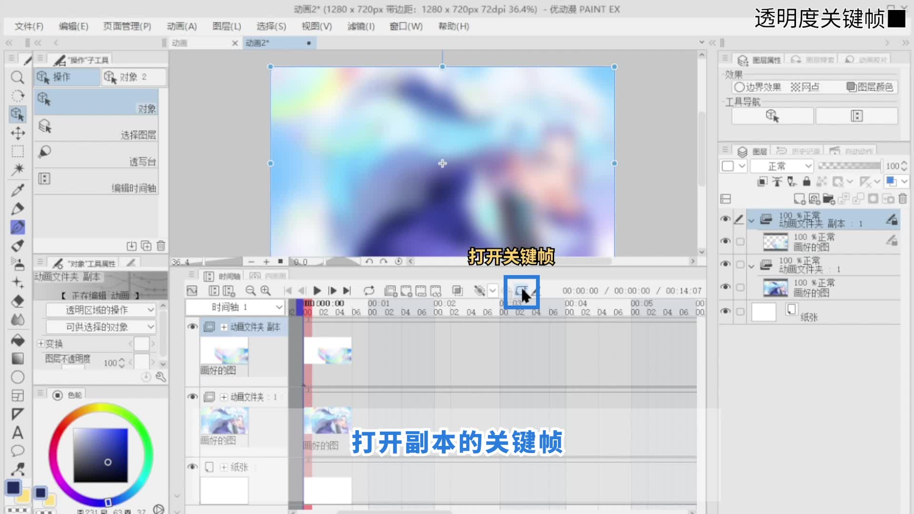The image size is (914, 514).
Task: Select the Gradient tool
Action: pos(18,358)
